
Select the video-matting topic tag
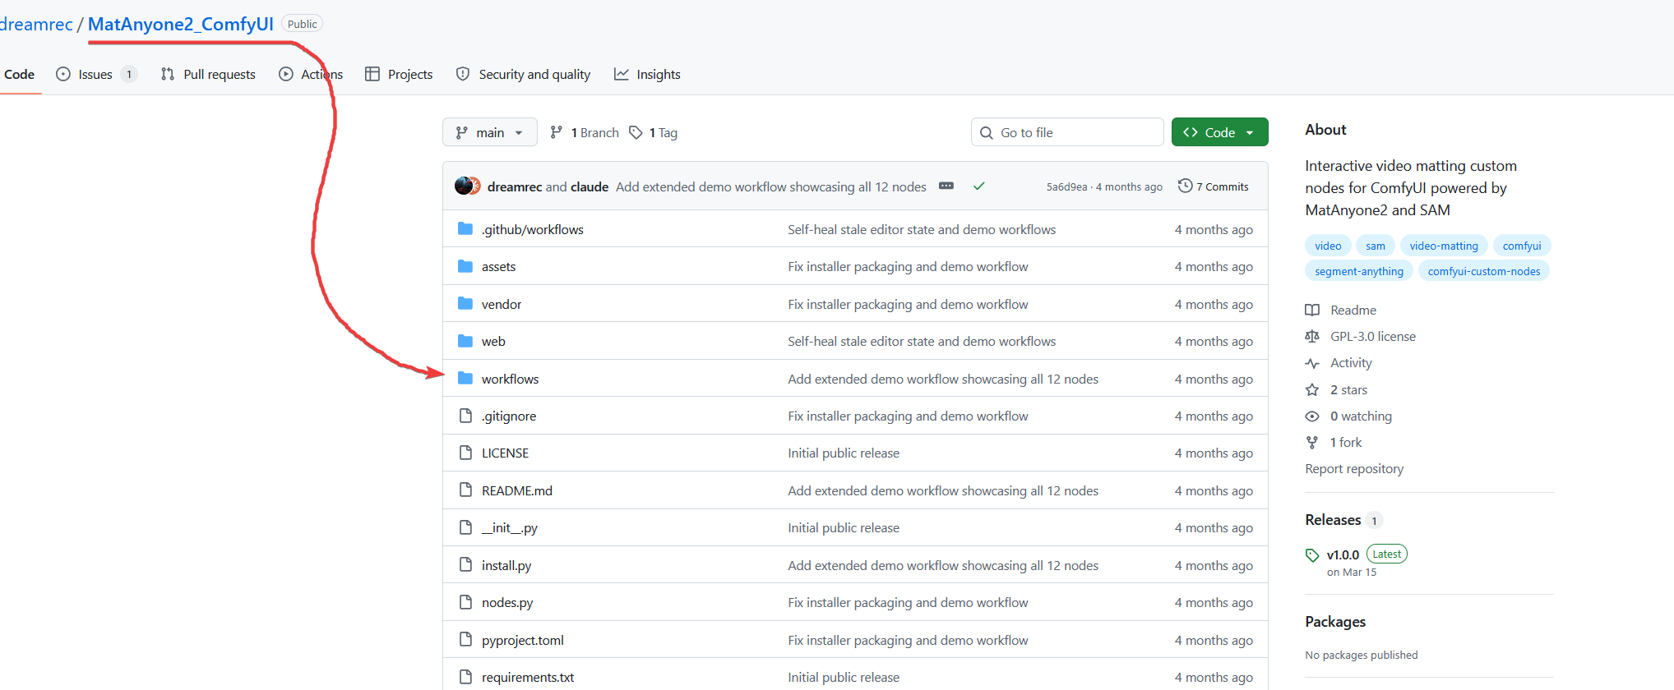coord(1444,246)
